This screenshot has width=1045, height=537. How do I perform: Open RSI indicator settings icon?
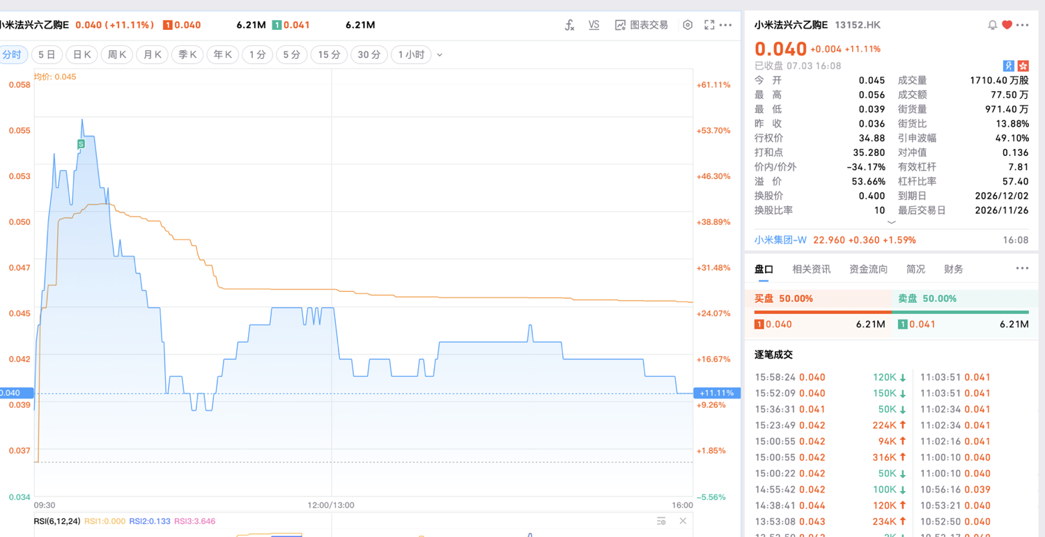(x=661, y=521)
